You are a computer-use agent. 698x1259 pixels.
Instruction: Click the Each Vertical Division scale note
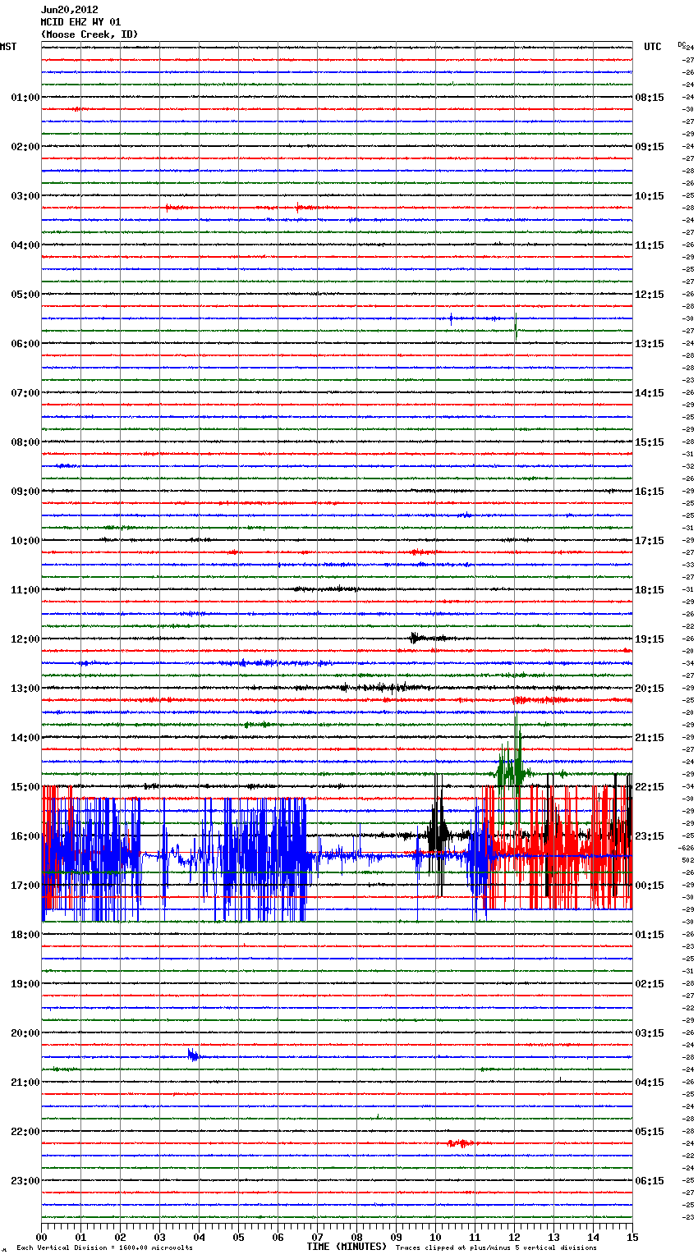point(104,1248)
